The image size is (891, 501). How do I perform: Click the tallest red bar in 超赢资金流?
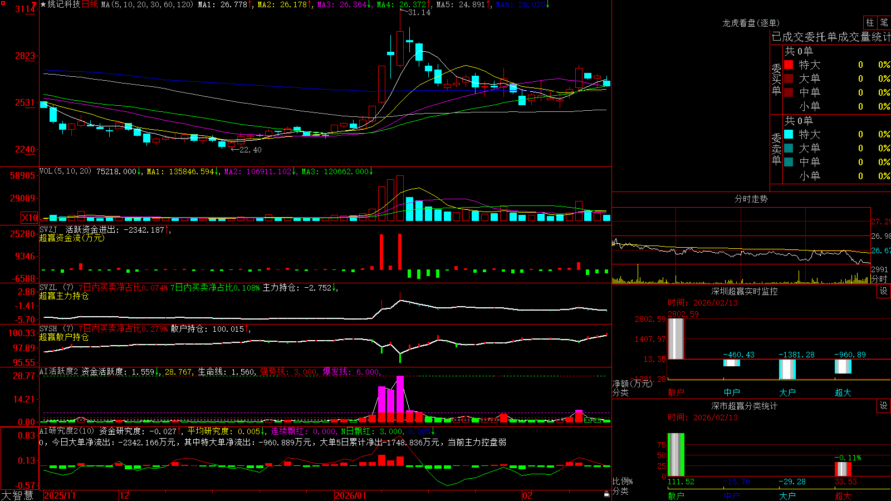[x=399, y=252]
